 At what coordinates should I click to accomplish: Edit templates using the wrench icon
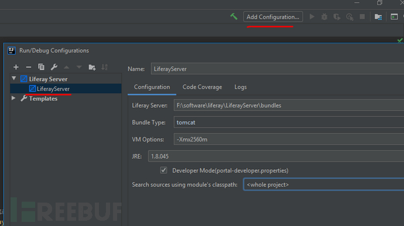click(x=54, y=67)
